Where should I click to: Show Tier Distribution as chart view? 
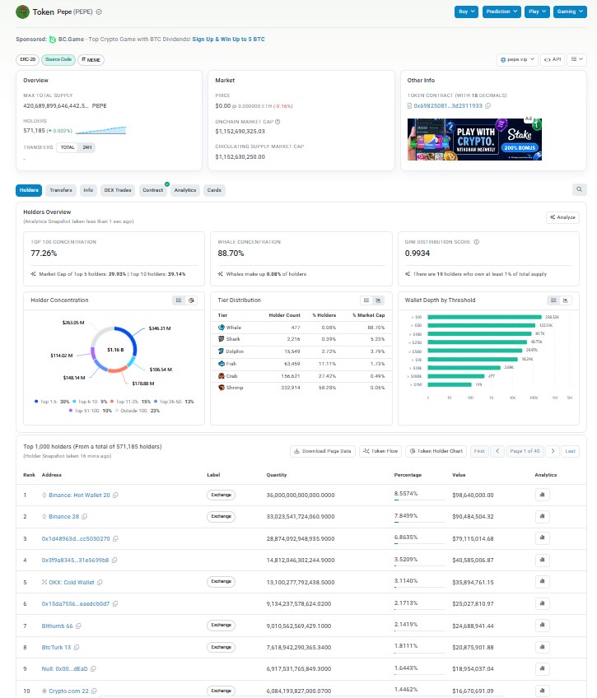[x=379, y=300]
